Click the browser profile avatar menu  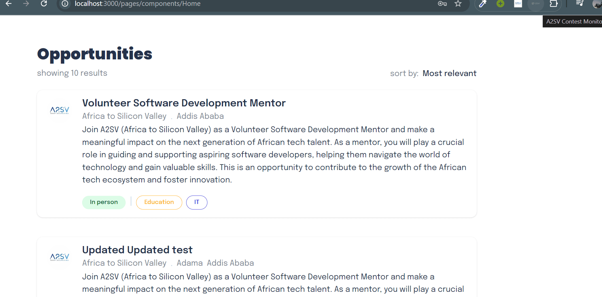tap(596, 4)
